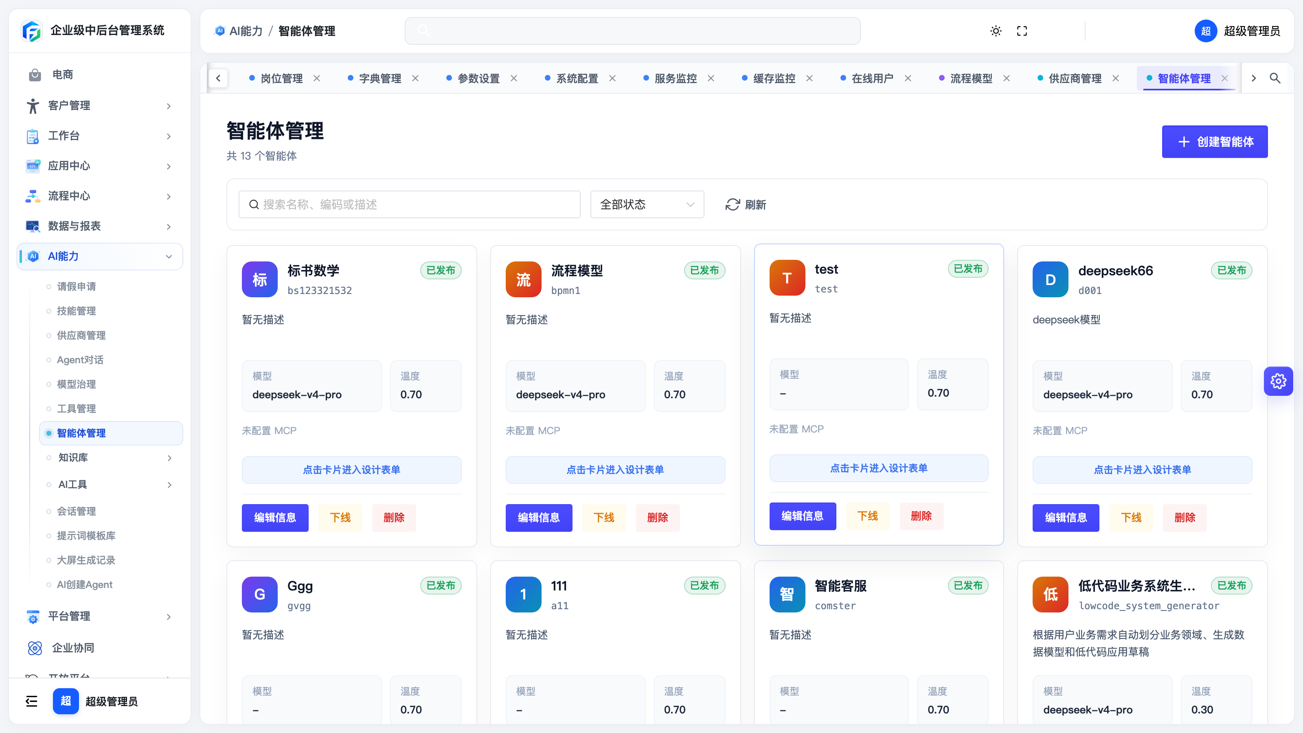Expand the 知识库 submenu chevron

169,458
